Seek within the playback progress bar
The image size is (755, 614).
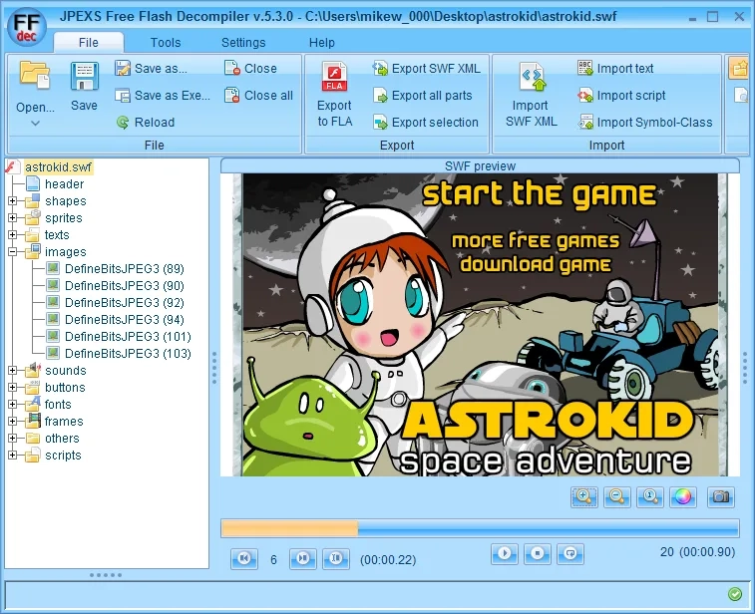pos(480,528)
